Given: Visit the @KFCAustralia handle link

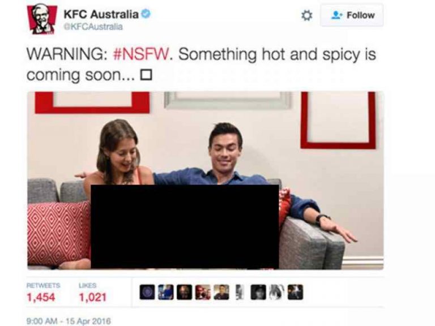Looking at the screenshot, I should 93,27.
